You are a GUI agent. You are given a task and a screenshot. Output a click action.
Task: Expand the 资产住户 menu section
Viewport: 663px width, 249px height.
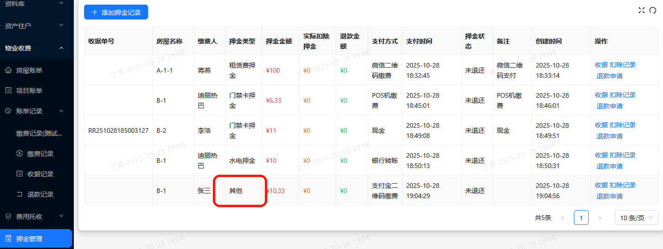[61, 26]
